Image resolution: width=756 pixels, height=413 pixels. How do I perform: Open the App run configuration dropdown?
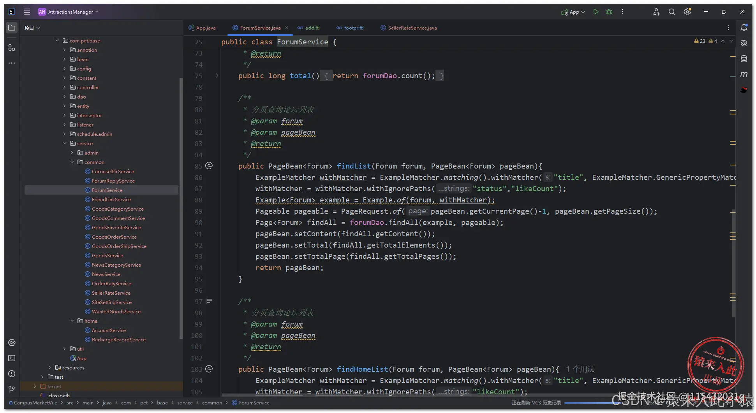pos(573,12)
